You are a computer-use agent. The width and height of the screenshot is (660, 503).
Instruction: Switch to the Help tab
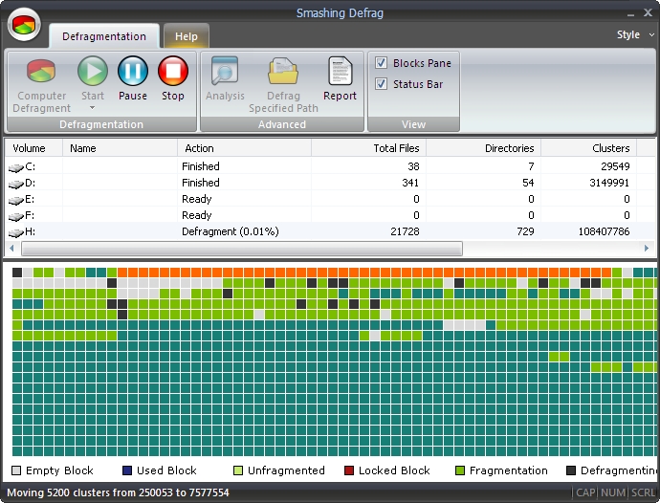(x=187, y=36)
